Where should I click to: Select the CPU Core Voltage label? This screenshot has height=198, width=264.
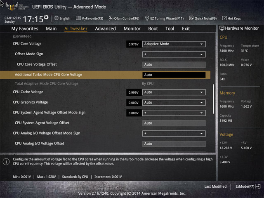27,44
